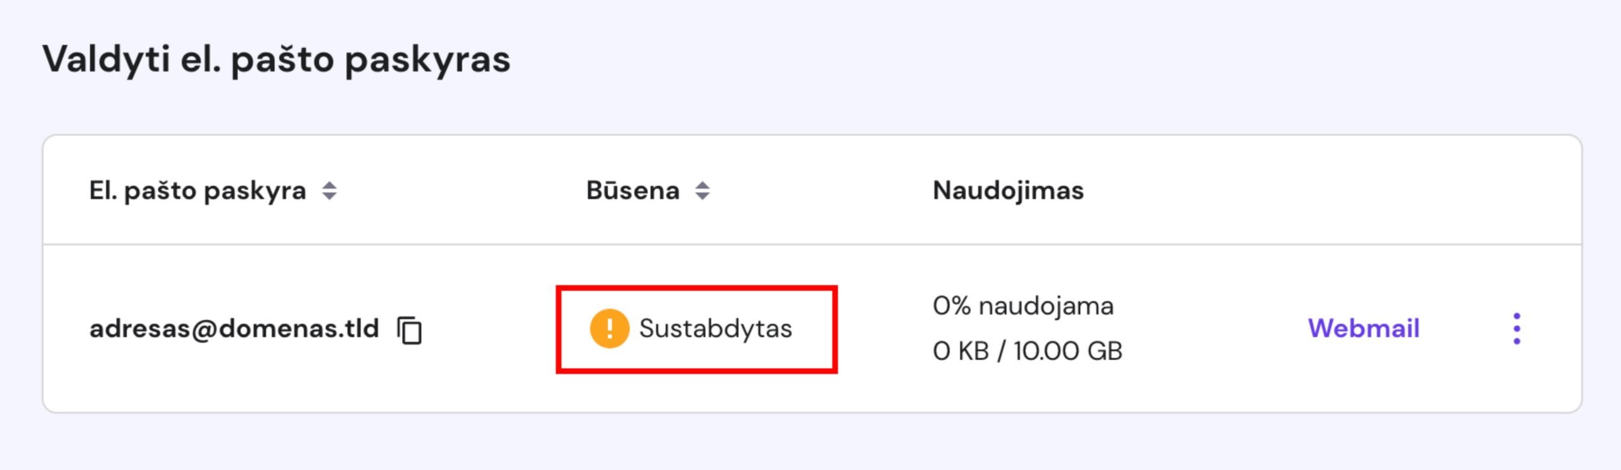
Task: Click the Būsena column header text
Action: click(633, 190)
